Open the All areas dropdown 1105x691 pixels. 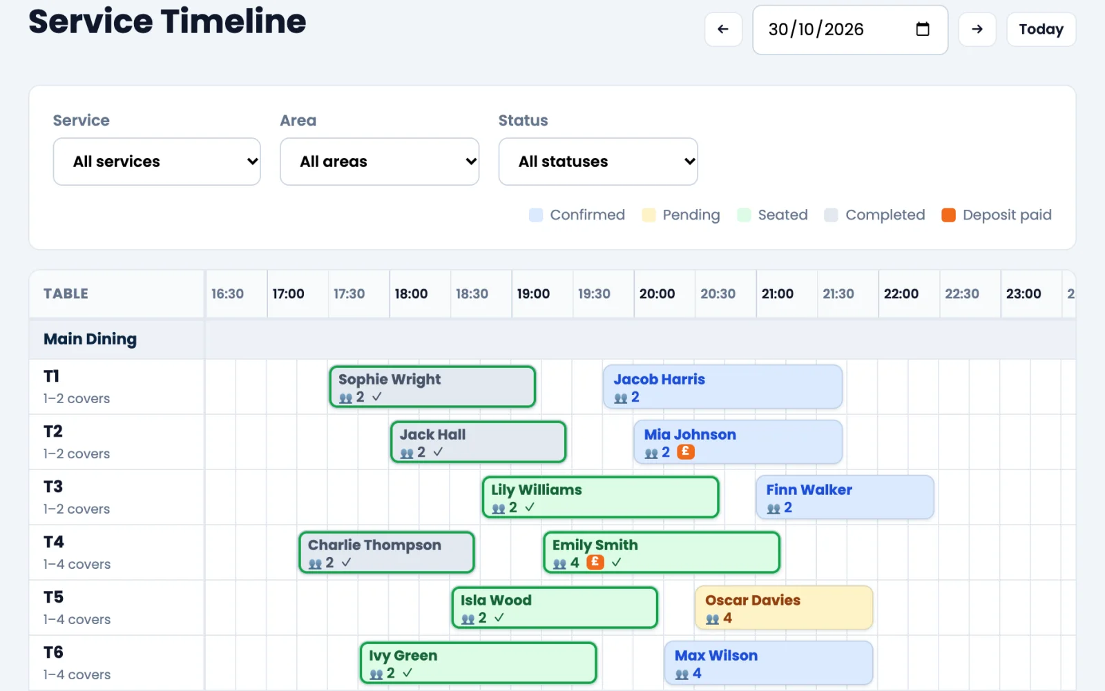379,162
